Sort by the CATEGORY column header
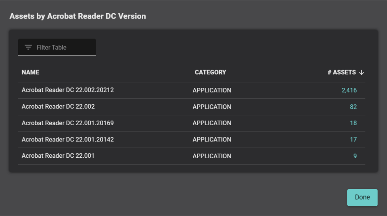The image size is (387, 216). pyautogui.click(x=210, y=72)
